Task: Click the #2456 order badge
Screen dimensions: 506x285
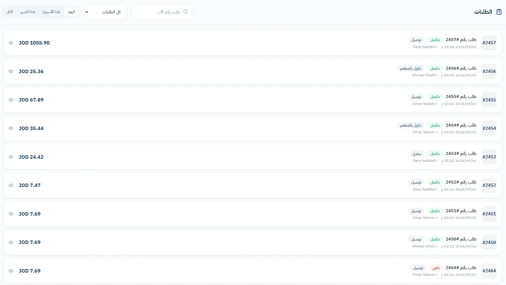Action: pyautogui.click(x=489, y=71)
